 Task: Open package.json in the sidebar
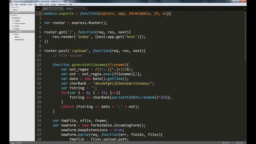[x=20, y=40]
